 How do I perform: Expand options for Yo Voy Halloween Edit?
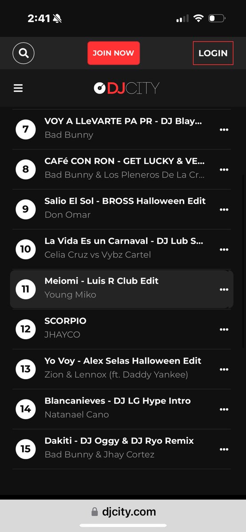(224, 369)
